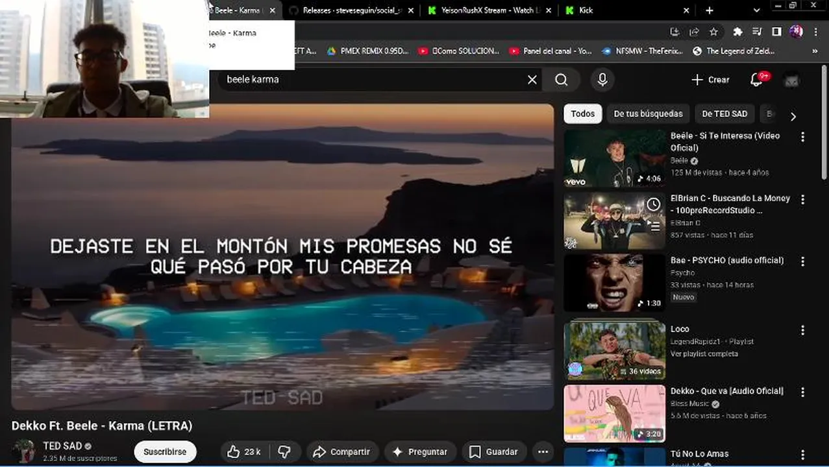Show hidden bookmarks with double chevron
The image size is (829, 467).
(815, 51)
